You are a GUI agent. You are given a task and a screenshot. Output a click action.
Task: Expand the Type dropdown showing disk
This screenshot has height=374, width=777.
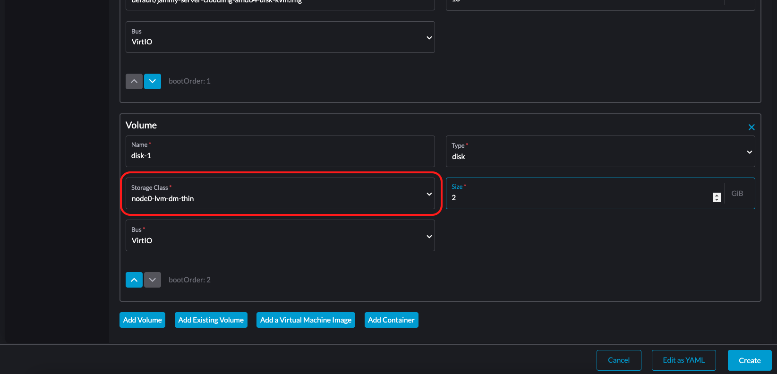[600, 152]
